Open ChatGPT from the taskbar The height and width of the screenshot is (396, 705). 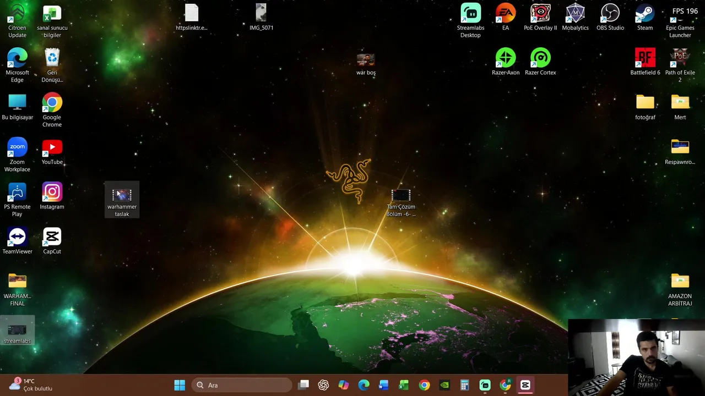pos(323,385)
